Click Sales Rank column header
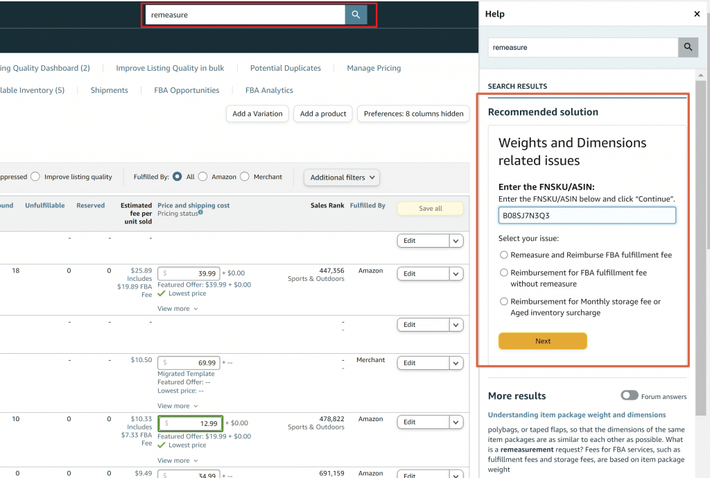Image resolution: width=710 pixels, height=478 pixels. [327, 205]
